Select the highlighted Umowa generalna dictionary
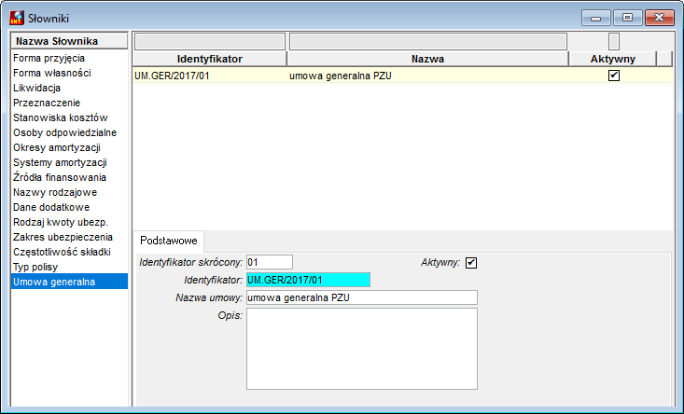This screenshot has width=684, height=414. (x=69, y=282)
